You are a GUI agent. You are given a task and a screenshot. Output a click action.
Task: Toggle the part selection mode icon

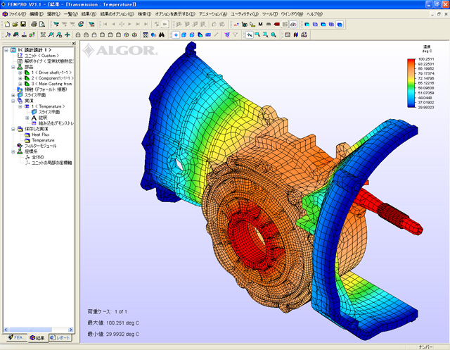pos(200,35)
